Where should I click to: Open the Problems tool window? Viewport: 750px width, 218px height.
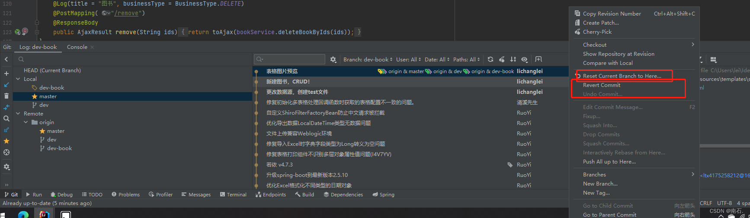pos(125,195)
